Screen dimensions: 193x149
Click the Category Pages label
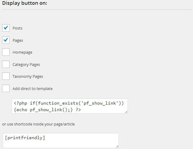tap(26, 64)
